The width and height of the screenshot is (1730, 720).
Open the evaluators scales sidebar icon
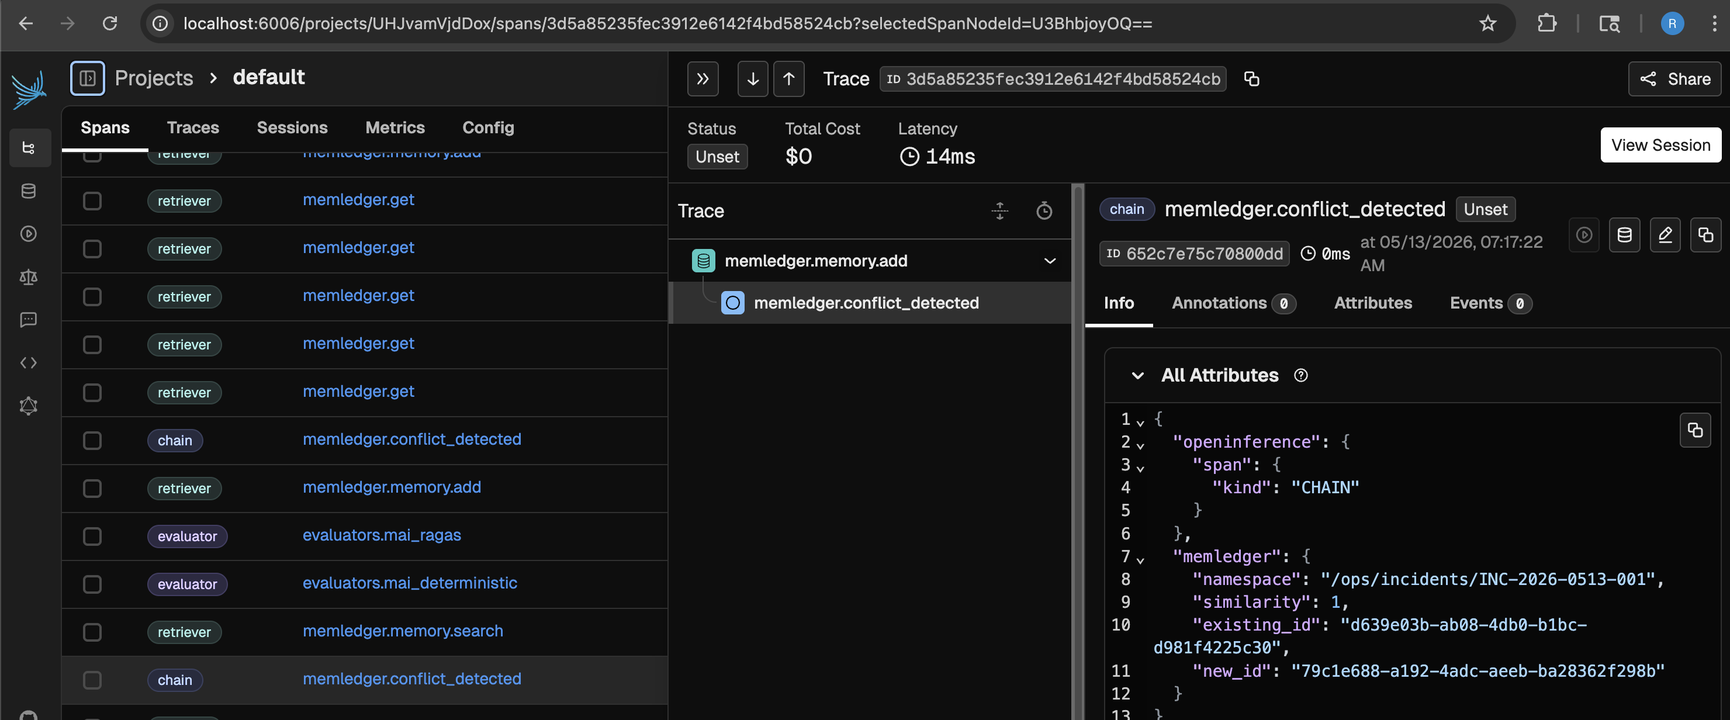(x=29, y=276)
